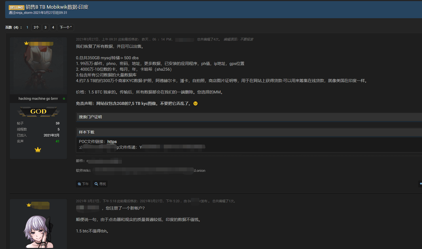Click the SELLING tag badge in the thread header
This screenshot has width=422, height=249.
click(x=16, y=7)
